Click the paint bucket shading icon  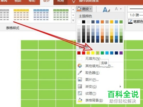(79, 9)
